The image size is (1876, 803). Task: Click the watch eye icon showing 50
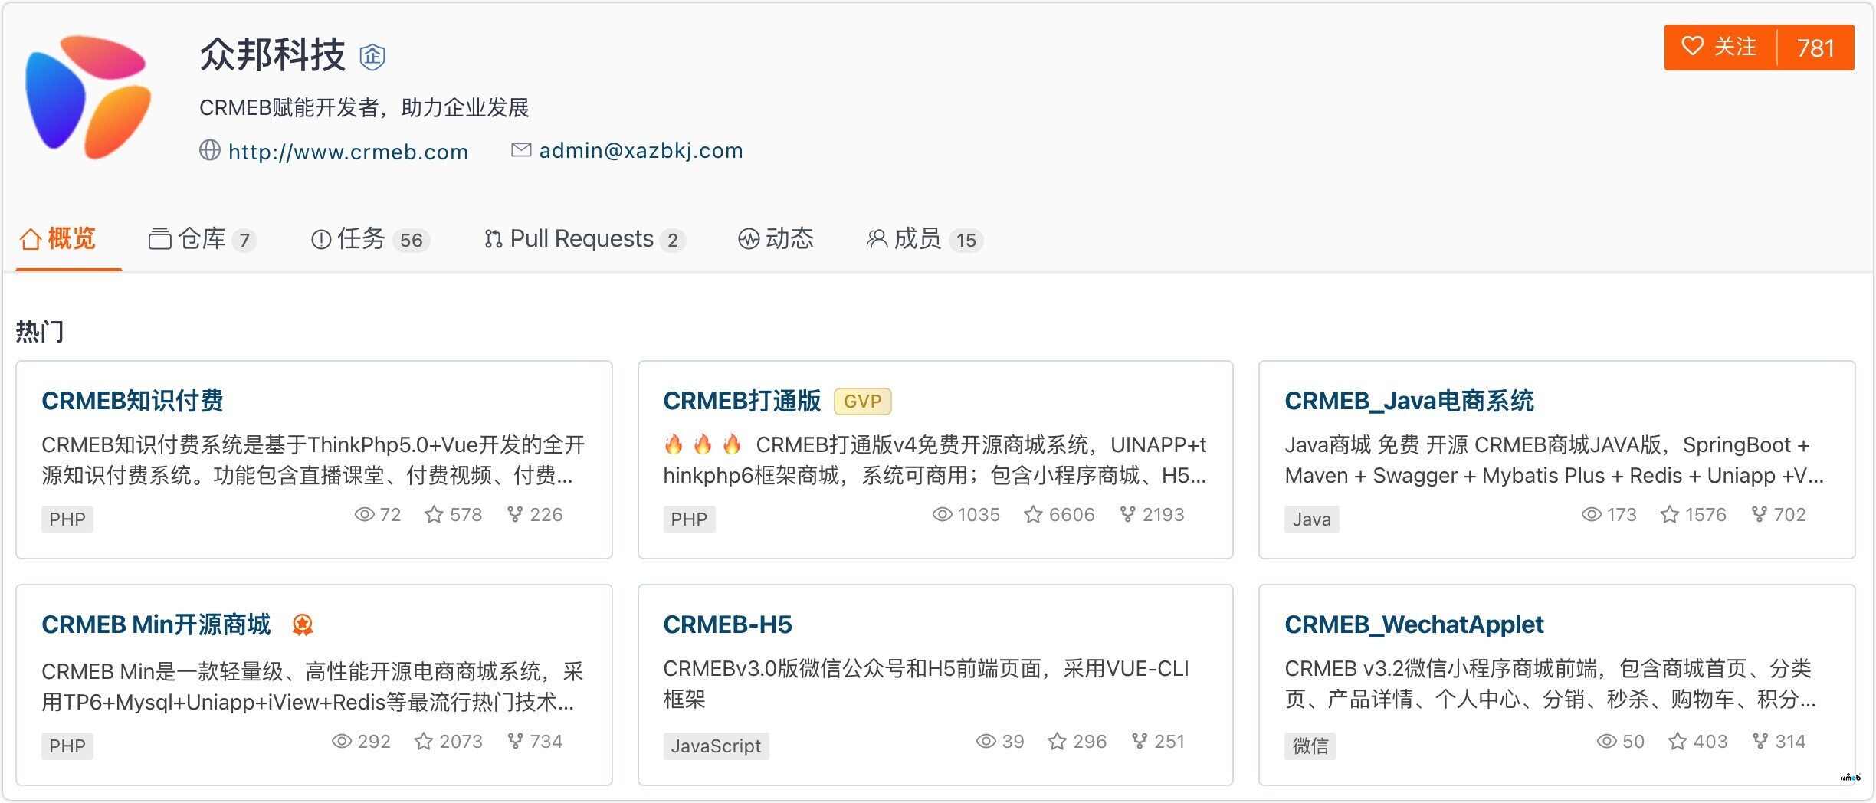click(x=1607, y=741)
